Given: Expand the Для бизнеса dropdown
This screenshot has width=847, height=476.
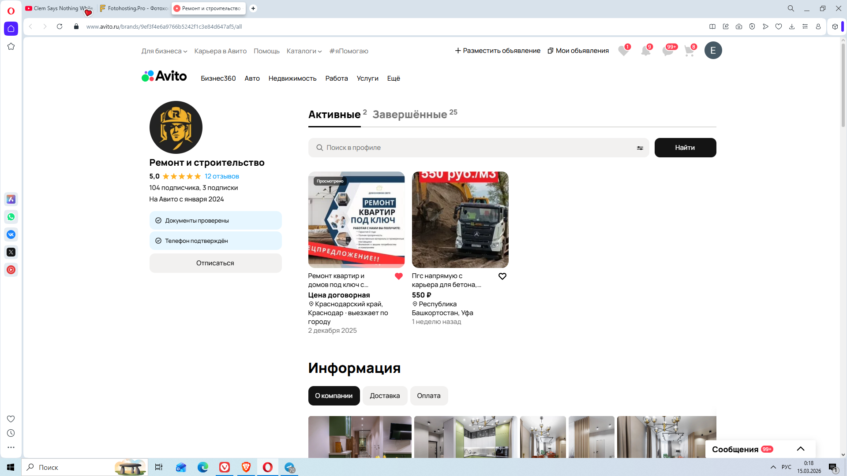Looking at the screenshot, I should pyautogui.click(x=164, y=51).
